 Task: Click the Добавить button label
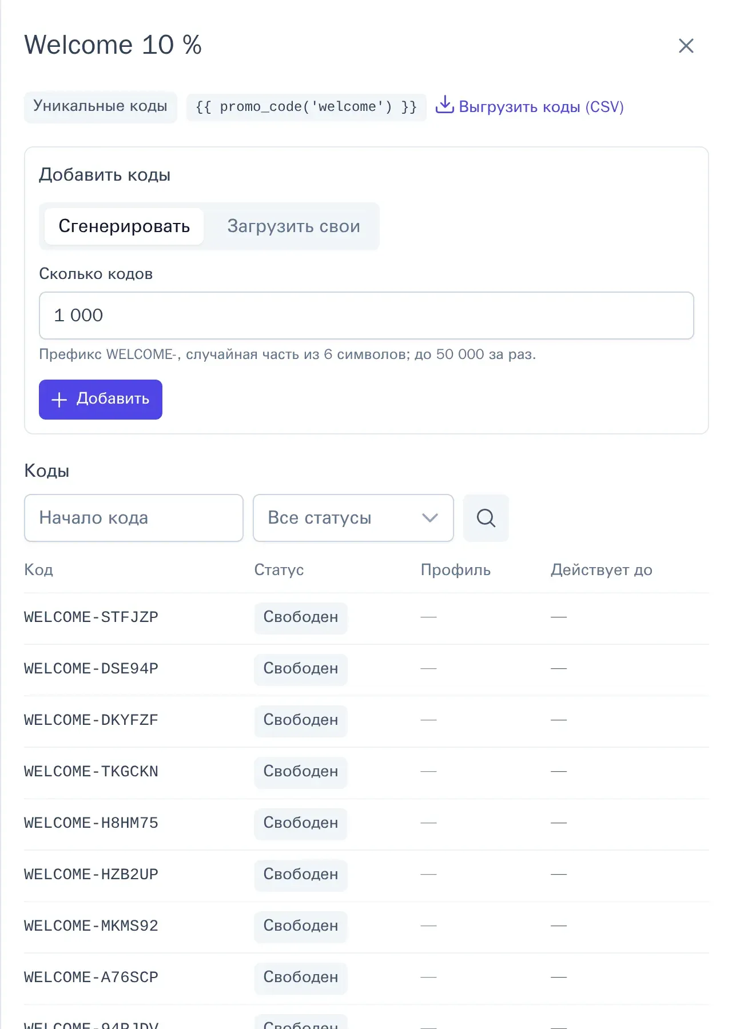(x=113, y=398)
